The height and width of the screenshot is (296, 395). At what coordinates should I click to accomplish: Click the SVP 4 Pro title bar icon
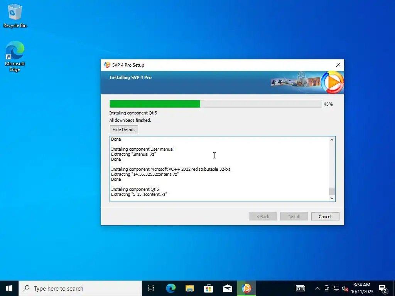107,65
